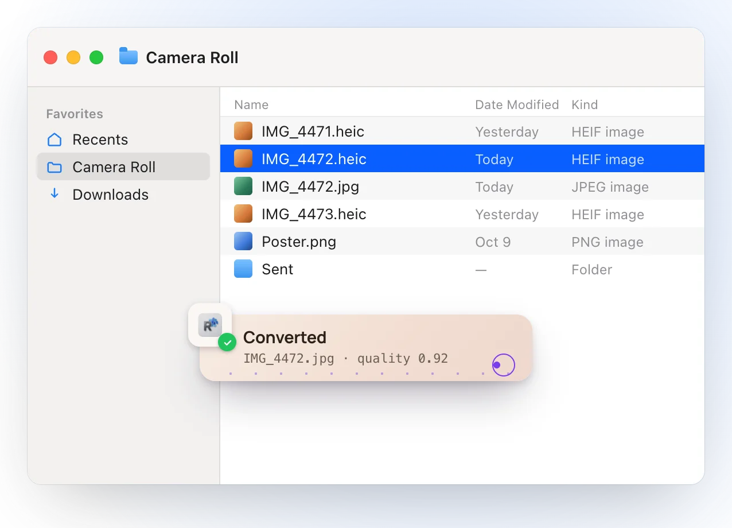732x528 pixels.
Task: Click the PNG image kind cell
Action: [x=607, y=242]
